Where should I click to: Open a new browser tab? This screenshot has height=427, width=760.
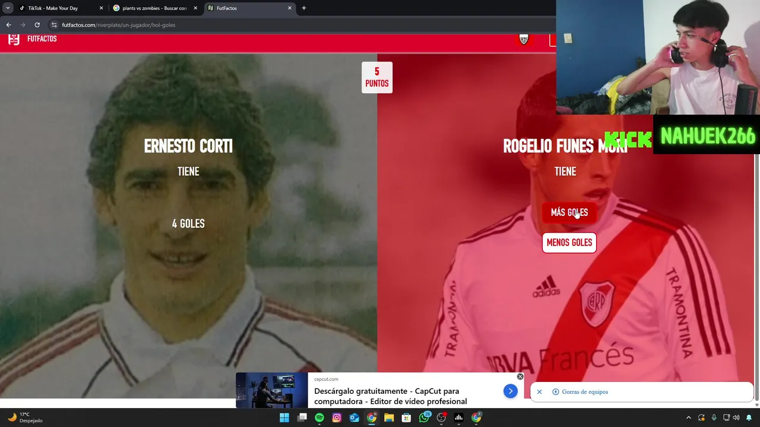304,8
